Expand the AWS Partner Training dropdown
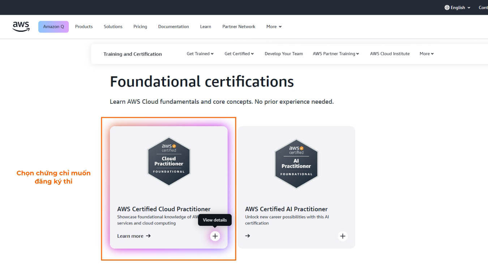The width and height of the screenshot is (488, 271). [x=336, y=53]
